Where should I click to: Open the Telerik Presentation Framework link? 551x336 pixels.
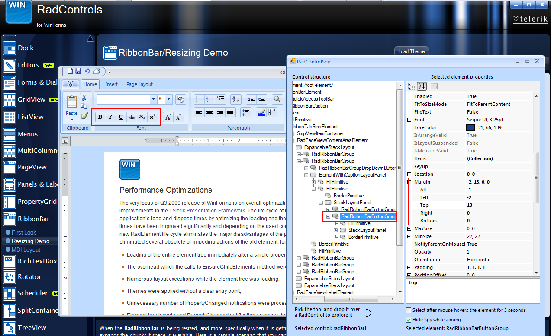coord(207,211)
